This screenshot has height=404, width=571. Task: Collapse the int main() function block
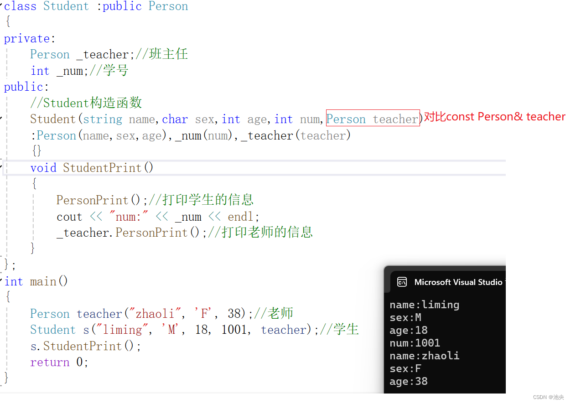[1, 281]
